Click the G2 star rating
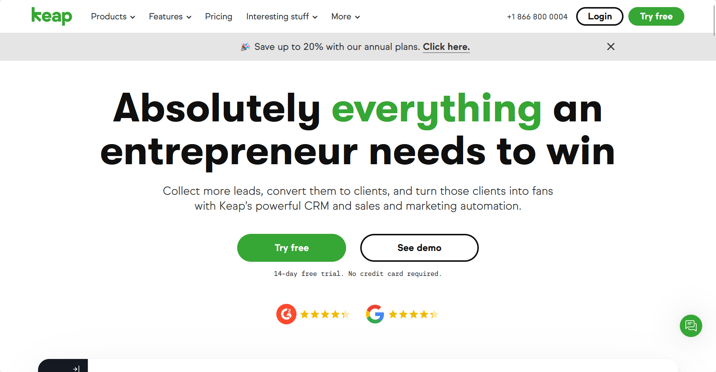The image size is (716, 372). point(325,315)
